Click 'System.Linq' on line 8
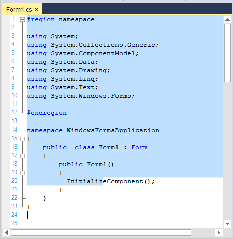The image size is (234, 239). click(73, 79)
